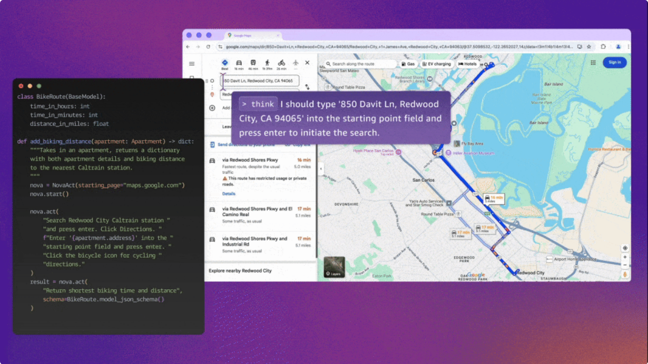Open the Google apps grid
Image resolution: width=648 pixels, height=364 pixels.
coord(593,62)
